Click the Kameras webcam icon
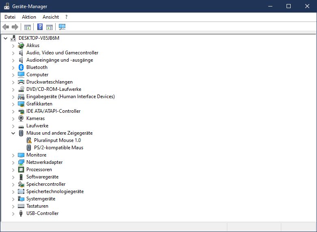 pyautogui.click(x=21, y=118)
